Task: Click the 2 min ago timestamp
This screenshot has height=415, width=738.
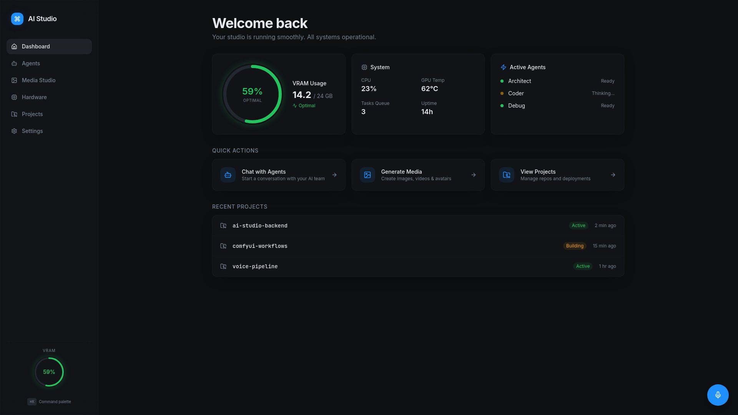Action: [x=605, y=226]
